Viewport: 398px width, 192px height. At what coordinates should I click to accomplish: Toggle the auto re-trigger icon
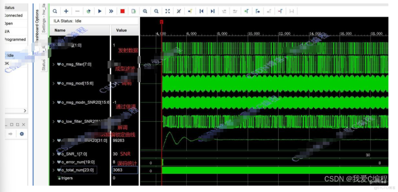pyautogui.click(x=88, y=11)
